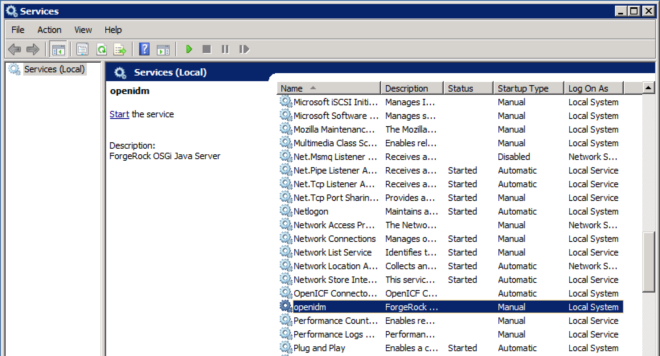Select Services (Local) tree node
660x356 pixels.
[x=54, y=69]
